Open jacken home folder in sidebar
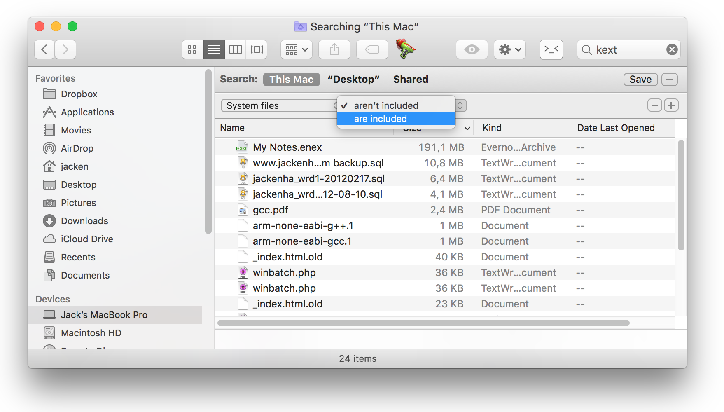Image resolution: width=724 pixels, height=412 pixels. coord(115,166)
